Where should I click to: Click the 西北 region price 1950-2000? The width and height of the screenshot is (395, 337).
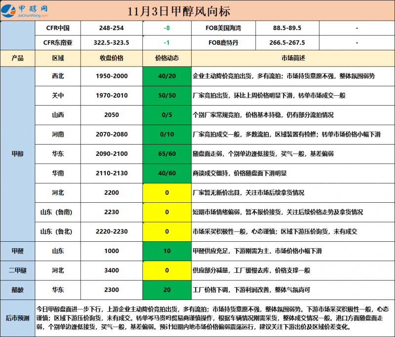pos(111,76)
